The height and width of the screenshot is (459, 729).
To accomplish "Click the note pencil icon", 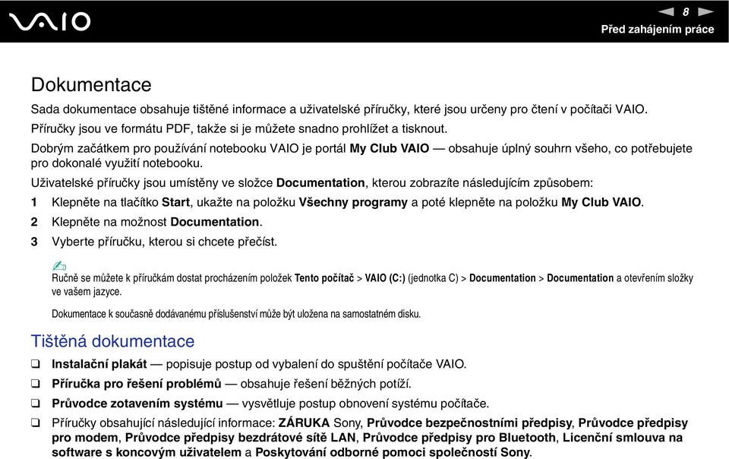I will pos(59,265).
